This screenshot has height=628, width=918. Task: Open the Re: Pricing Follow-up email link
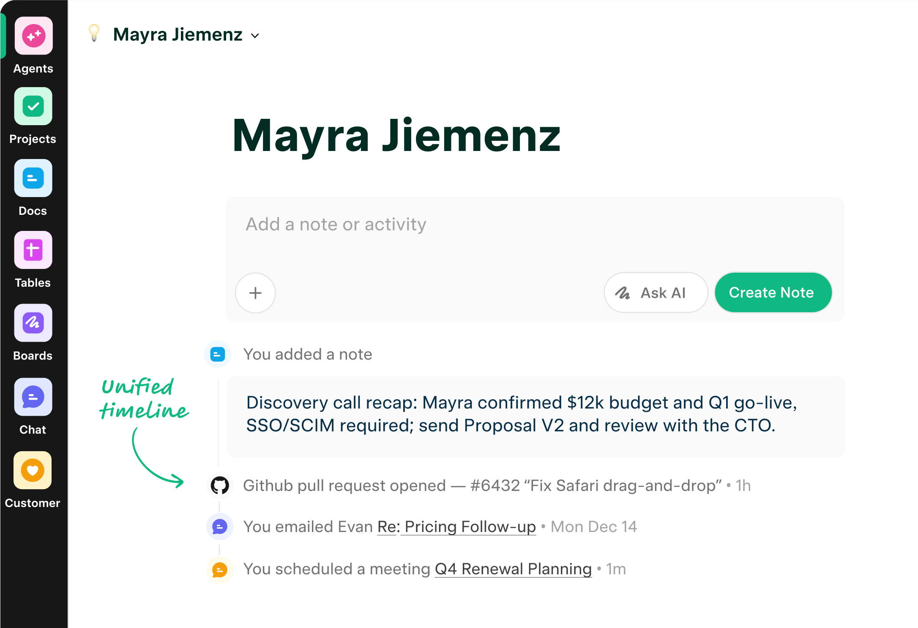click(x=456, y=527)
